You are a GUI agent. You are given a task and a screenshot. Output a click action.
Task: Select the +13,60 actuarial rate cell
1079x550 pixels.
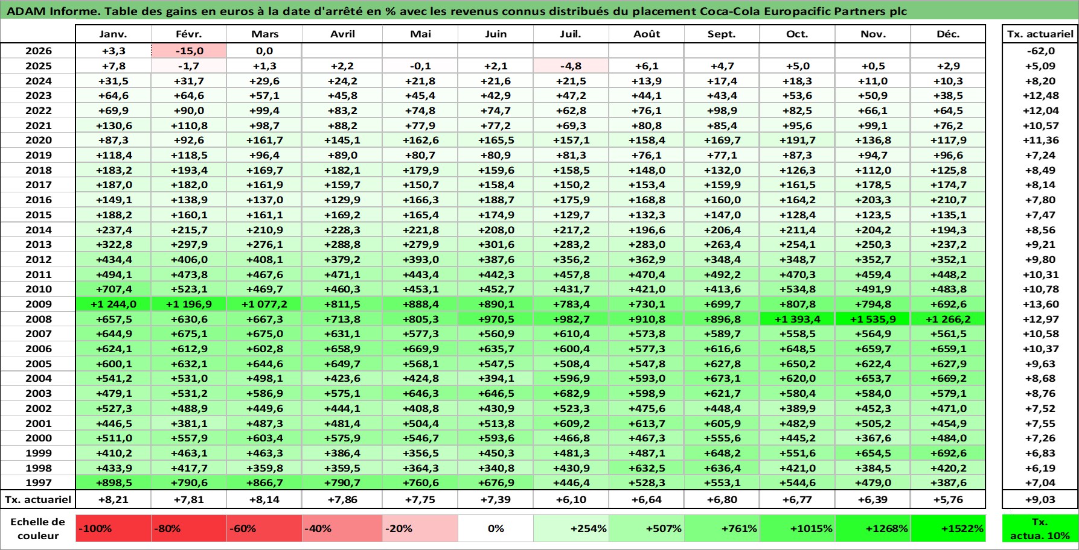tap(1040, 304)
